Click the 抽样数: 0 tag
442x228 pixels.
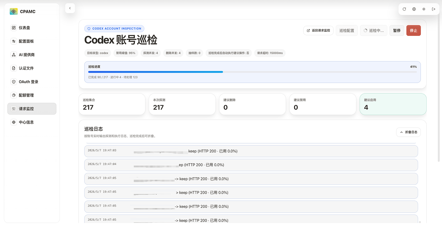click(x=194, y=53)
